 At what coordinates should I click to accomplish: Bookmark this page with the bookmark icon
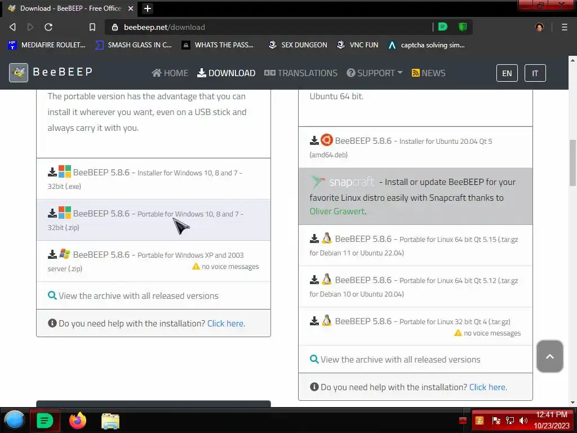pos(92,27)
